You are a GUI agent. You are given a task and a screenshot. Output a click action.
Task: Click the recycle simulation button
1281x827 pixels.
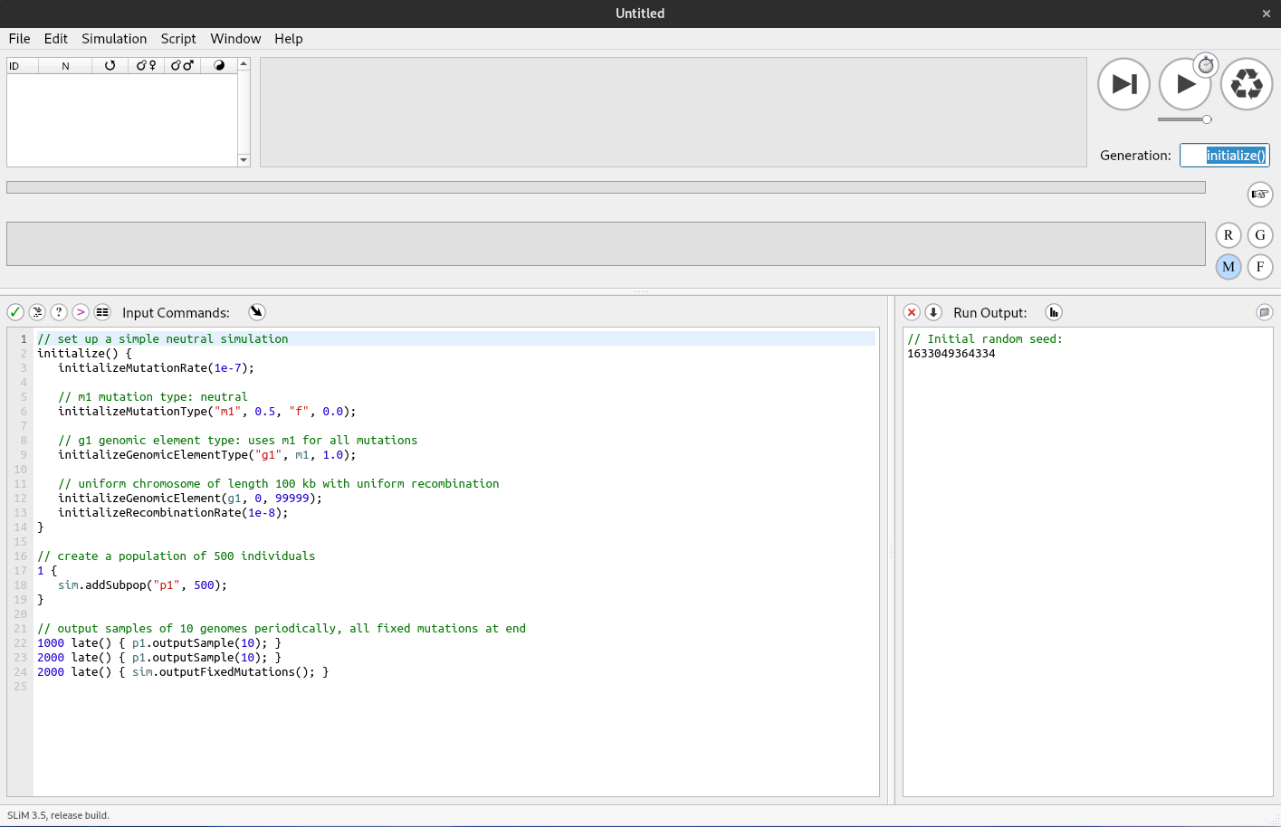(x=1247, y=84)
